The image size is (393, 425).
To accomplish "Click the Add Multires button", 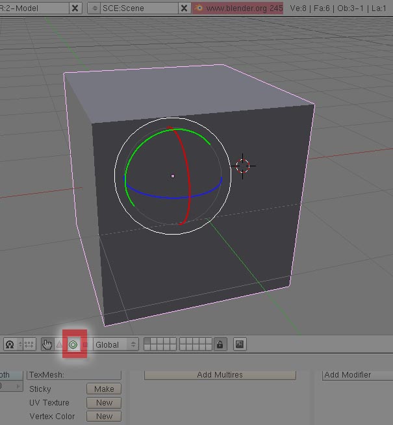I will click(220, 375).
